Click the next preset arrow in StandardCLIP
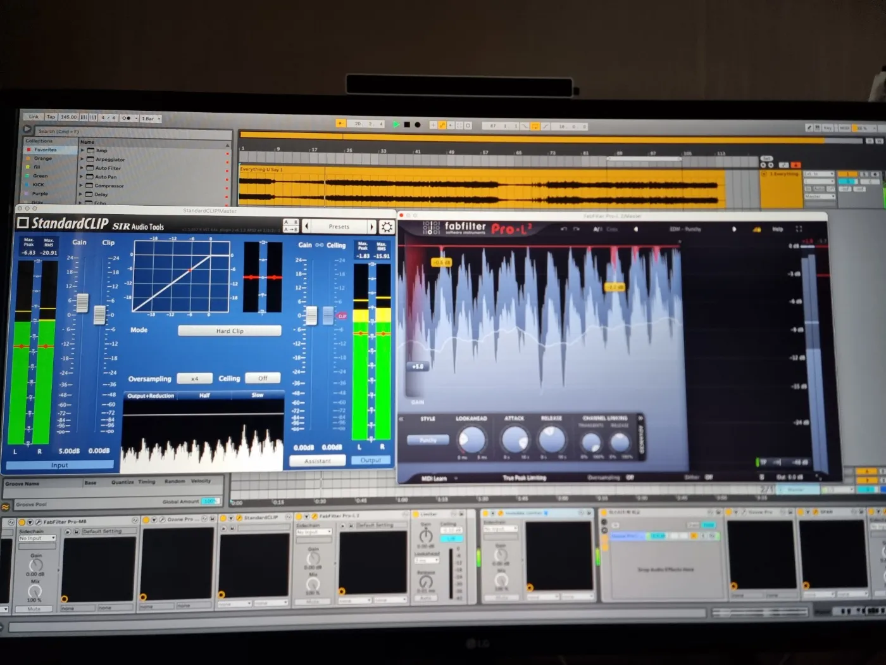This screenshot has width=886, height=665. coord(371,227)
